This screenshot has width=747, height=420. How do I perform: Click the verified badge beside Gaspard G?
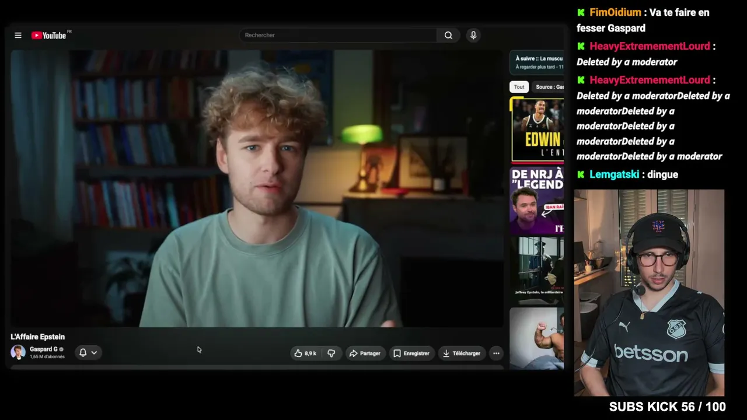click(61, 349)
